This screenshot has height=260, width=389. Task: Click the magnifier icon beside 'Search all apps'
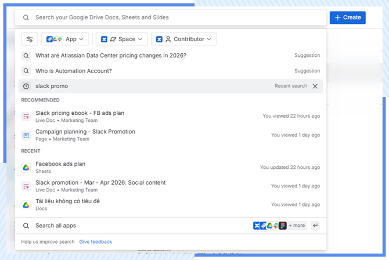point(26,226)
